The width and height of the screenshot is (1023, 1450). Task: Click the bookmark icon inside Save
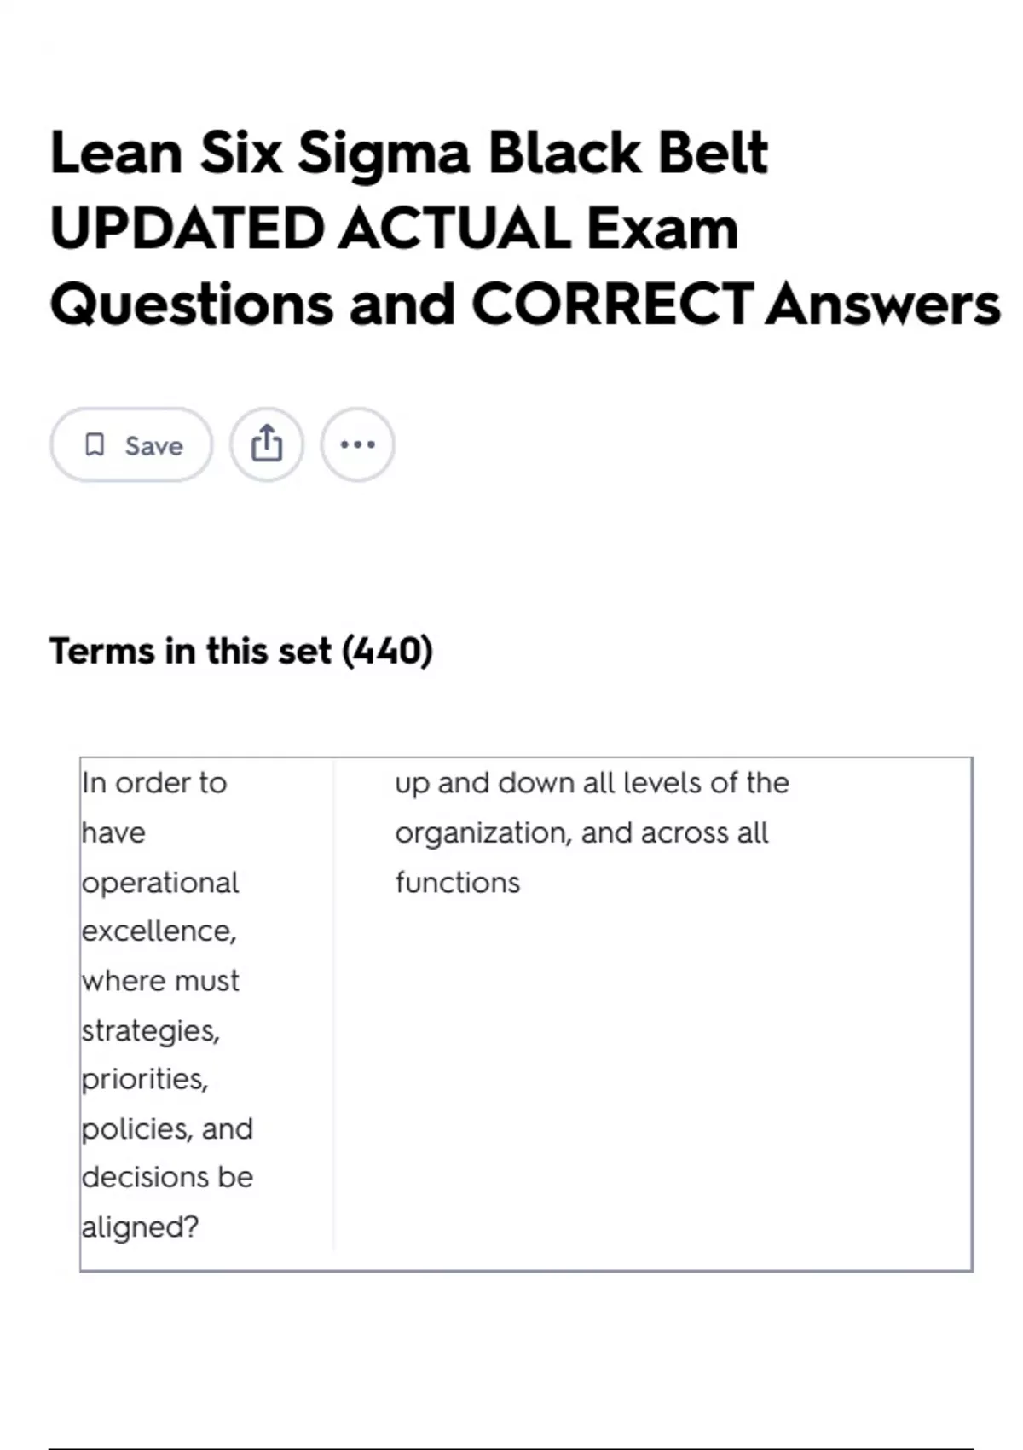pos(95,444)
